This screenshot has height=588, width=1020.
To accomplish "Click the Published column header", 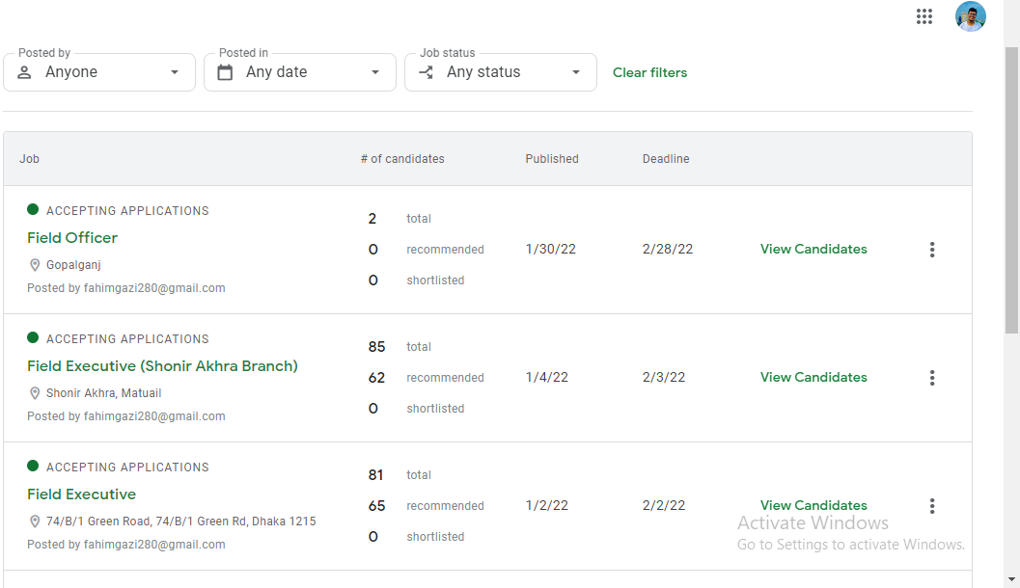I will tap(552, 159).
